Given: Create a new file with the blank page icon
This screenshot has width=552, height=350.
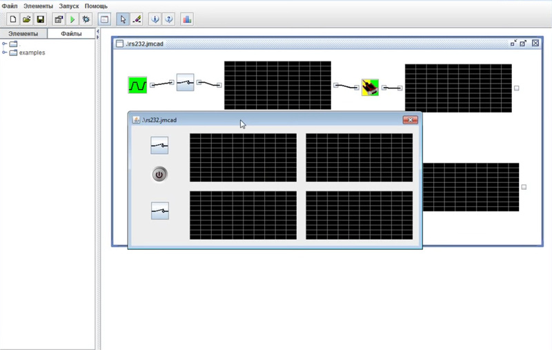Looking at the screenshot, I should (x=13, y=19).
